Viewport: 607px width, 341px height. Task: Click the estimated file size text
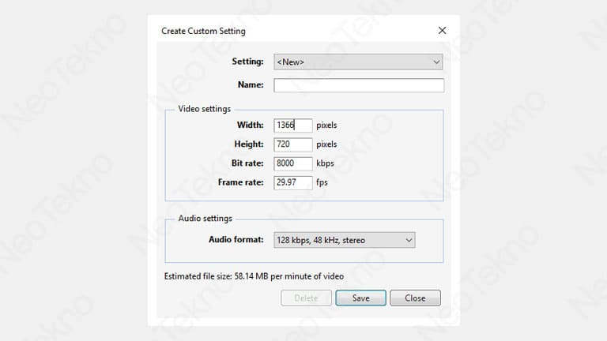point(254,277)
